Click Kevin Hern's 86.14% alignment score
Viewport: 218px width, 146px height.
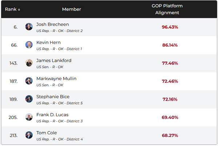point(170,45)
